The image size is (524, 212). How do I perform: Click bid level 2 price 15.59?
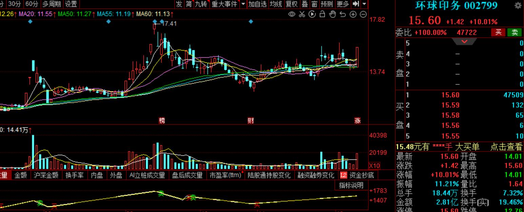tap(450, 105)
